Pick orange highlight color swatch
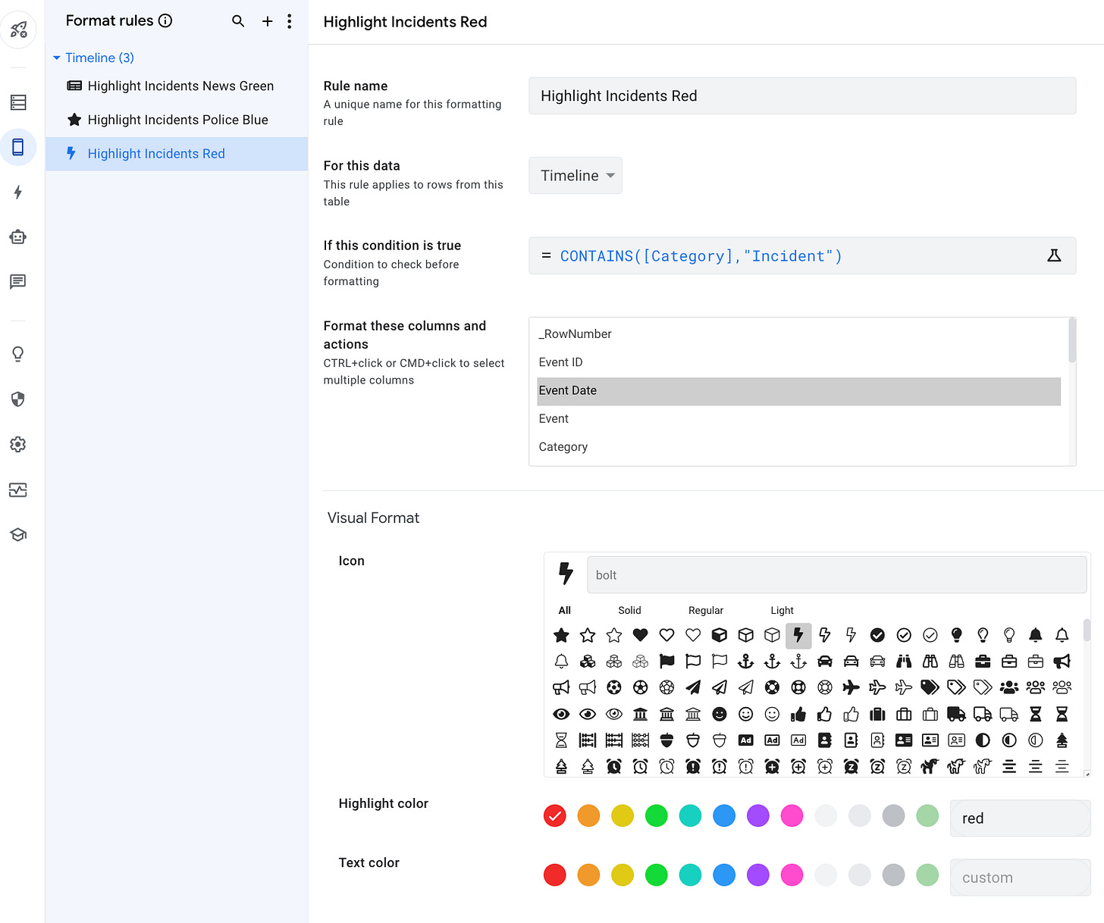The height and width of the screenshot is (923, 1104). coord(588,815)
